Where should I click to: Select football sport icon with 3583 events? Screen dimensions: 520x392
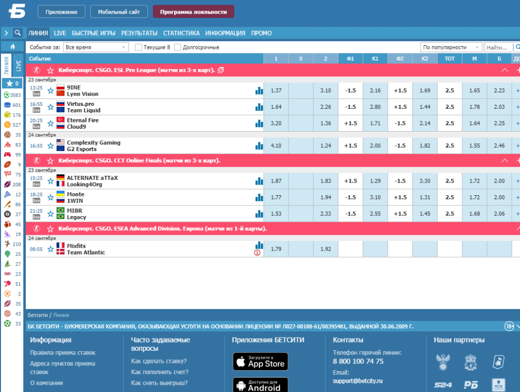click(7, 95)
